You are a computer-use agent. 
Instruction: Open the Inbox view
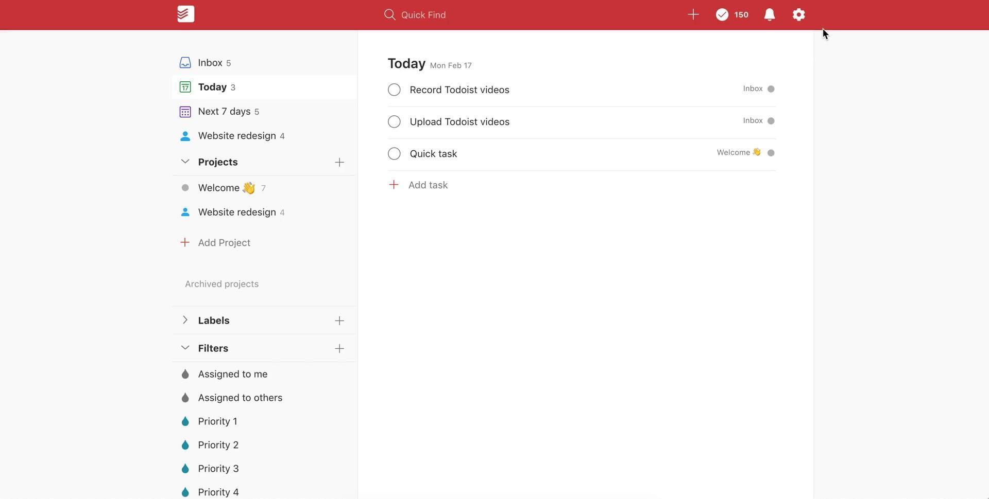210,63
